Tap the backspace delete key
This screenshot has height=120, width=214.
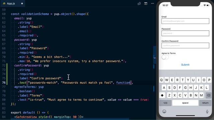(x=208, y=95)
